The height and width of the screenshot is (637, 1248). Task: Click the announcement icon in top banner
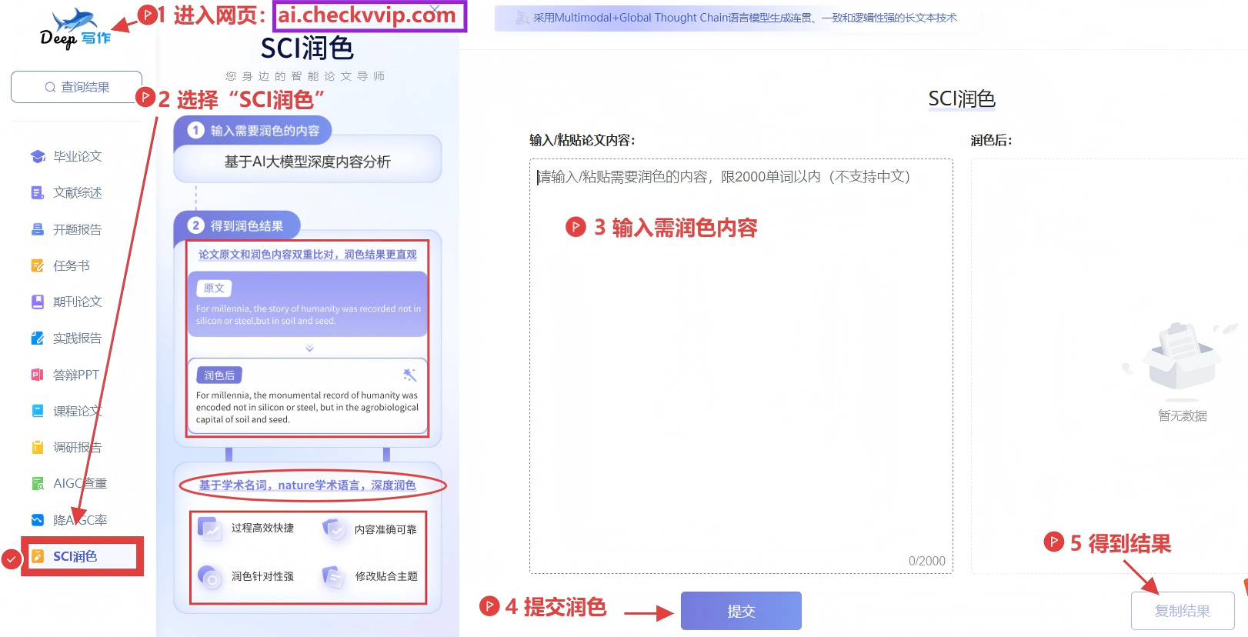(x=522, y=18)
